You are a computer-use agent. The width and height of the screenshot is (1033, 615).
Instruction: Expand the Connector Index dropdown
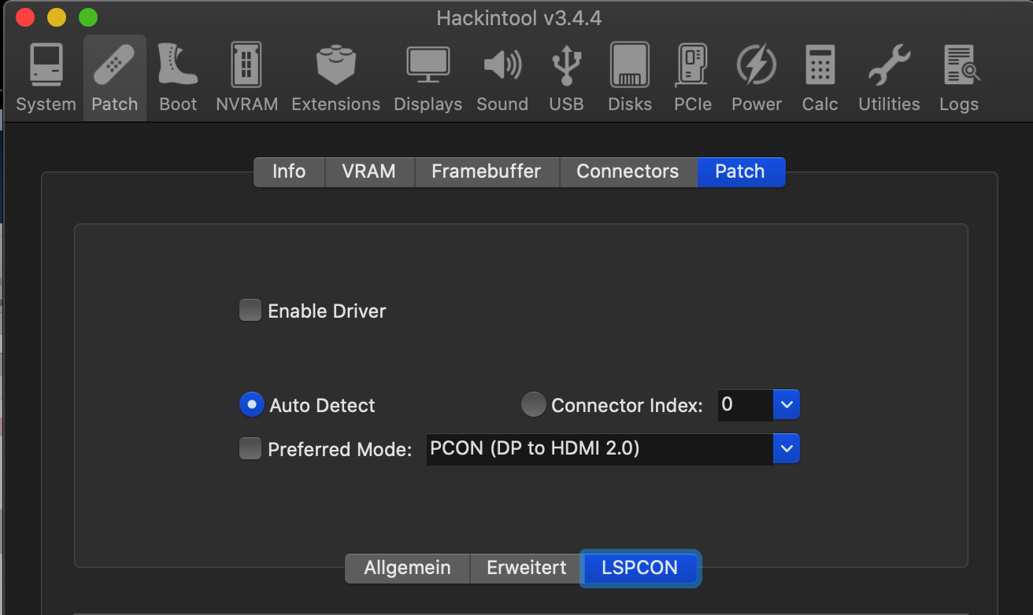point(786,405)
